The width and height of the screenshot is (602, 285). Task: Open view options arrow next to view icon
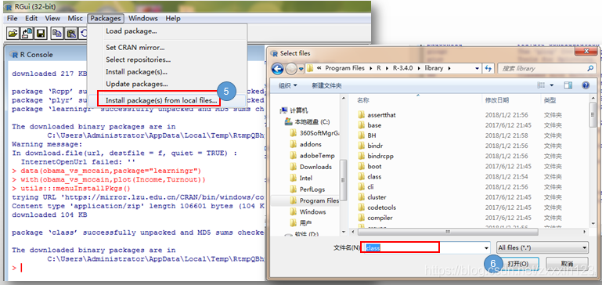552,85
